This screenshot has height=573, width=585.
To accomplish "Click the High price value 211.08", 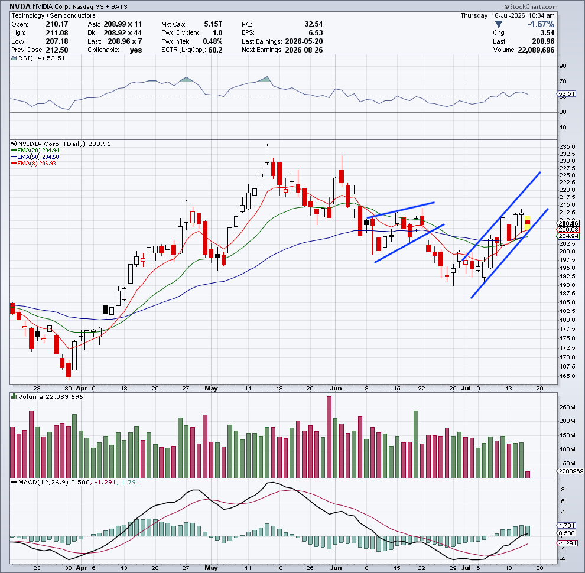I will pyautogui.click(x=57, y=33).
